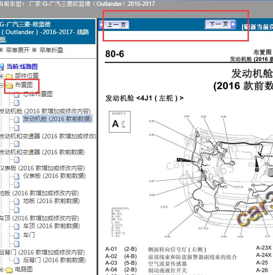Open 地板 (2016 款前数据) entry
The height and width of the screenshot is (275, 273).
click(x=51, y=201)
